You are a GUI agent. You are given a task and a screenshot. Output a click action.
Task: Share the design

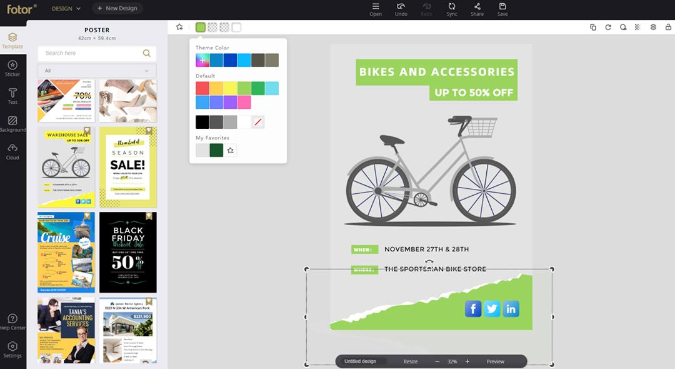click(477, 9)
